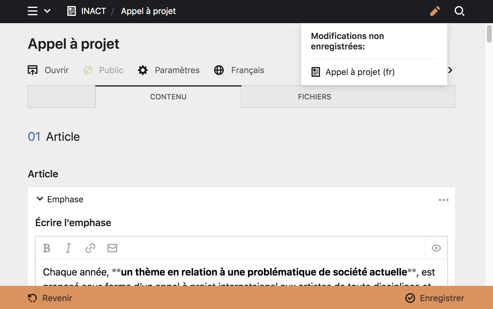Screen dimensions: 493x309
Task: Switch to the FICHIERS tab
Action: click(314, 97)
